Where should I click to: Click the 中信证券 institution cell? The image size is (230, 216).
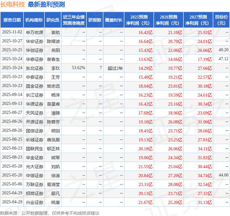34,175
